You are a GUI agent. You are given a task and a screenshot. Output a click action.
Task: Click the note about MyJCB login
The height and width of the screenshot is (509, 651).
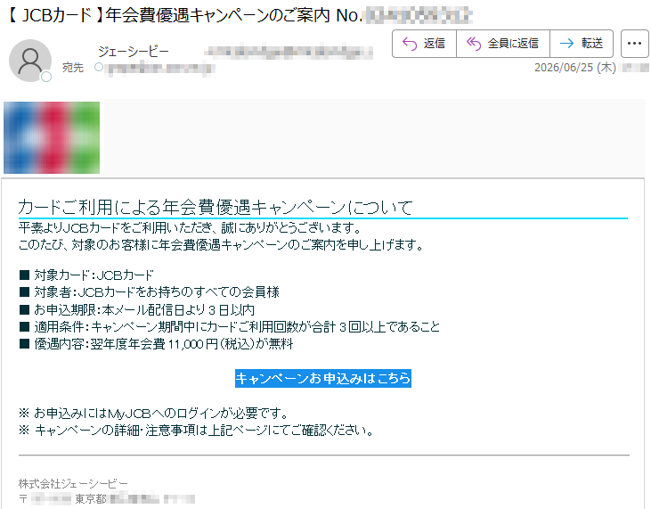(x=153, y=414)
